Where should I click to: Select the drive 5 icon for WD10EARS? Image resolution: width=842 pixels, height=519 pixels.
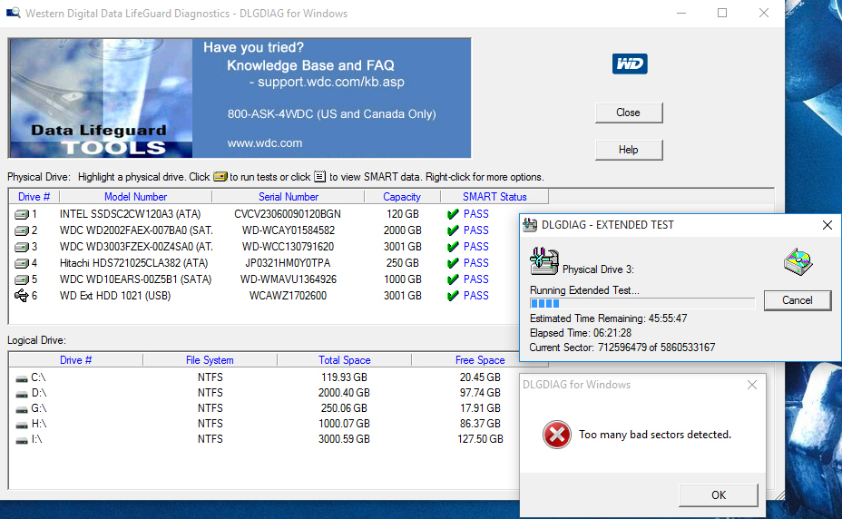[22, 280]
